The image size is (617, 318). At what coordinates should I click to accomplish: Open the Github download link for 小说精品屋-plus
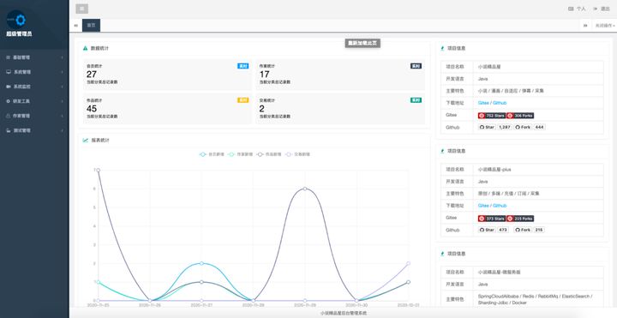click(x=500, y=206)
